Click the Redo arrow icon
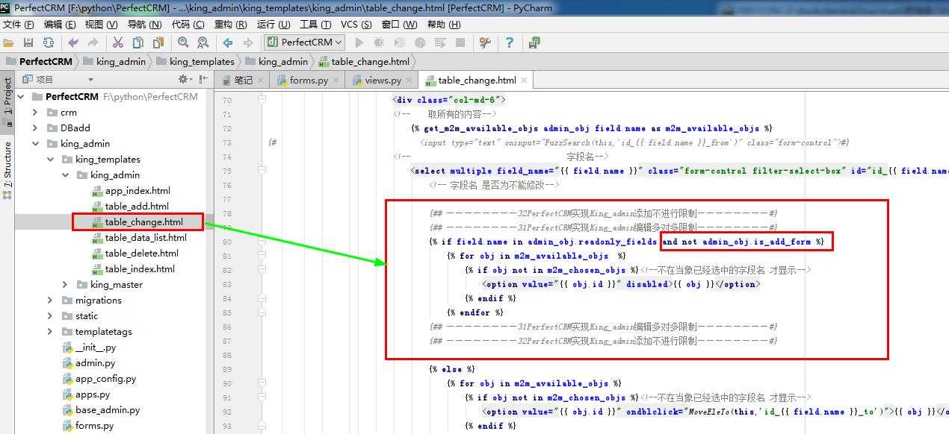 point(93,43)
